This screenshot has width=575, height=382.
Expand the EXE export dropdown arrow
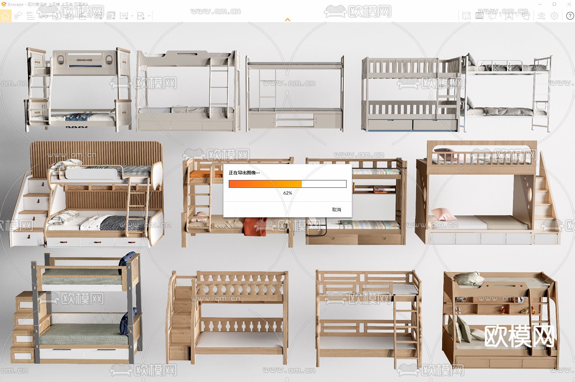tap(149, 16)
